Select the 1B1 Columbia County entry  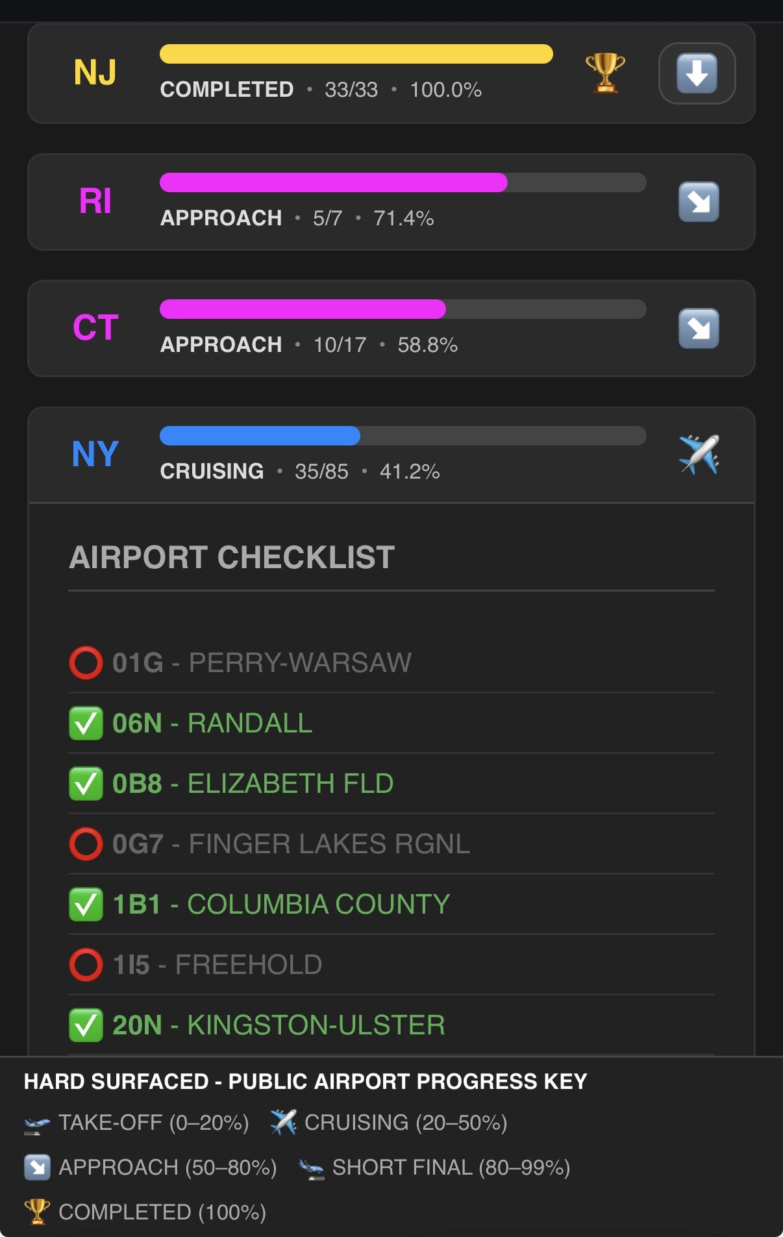tap(280, 905)
